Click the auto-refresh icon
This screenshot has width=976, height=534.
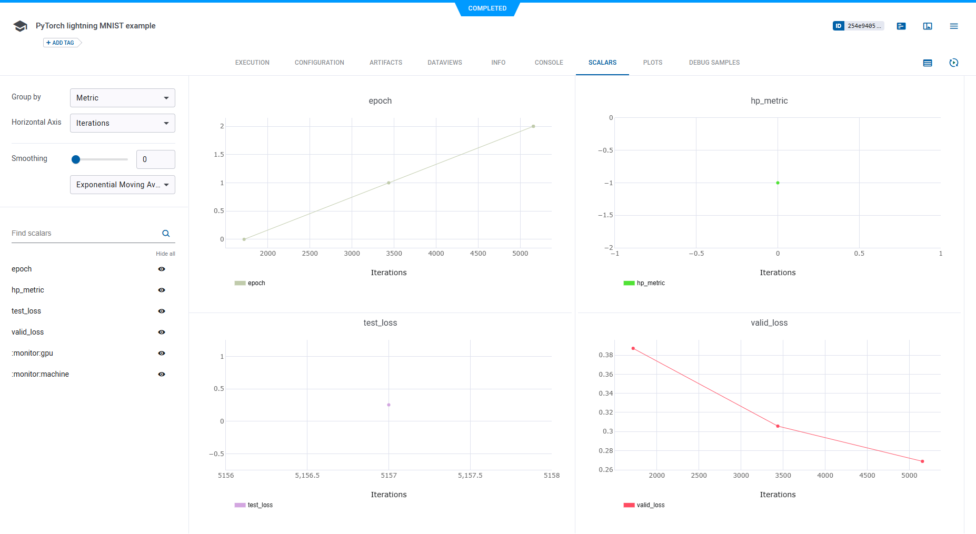953,63
